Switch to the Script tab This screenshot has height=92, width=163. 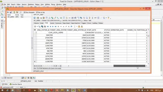point(42,23)
